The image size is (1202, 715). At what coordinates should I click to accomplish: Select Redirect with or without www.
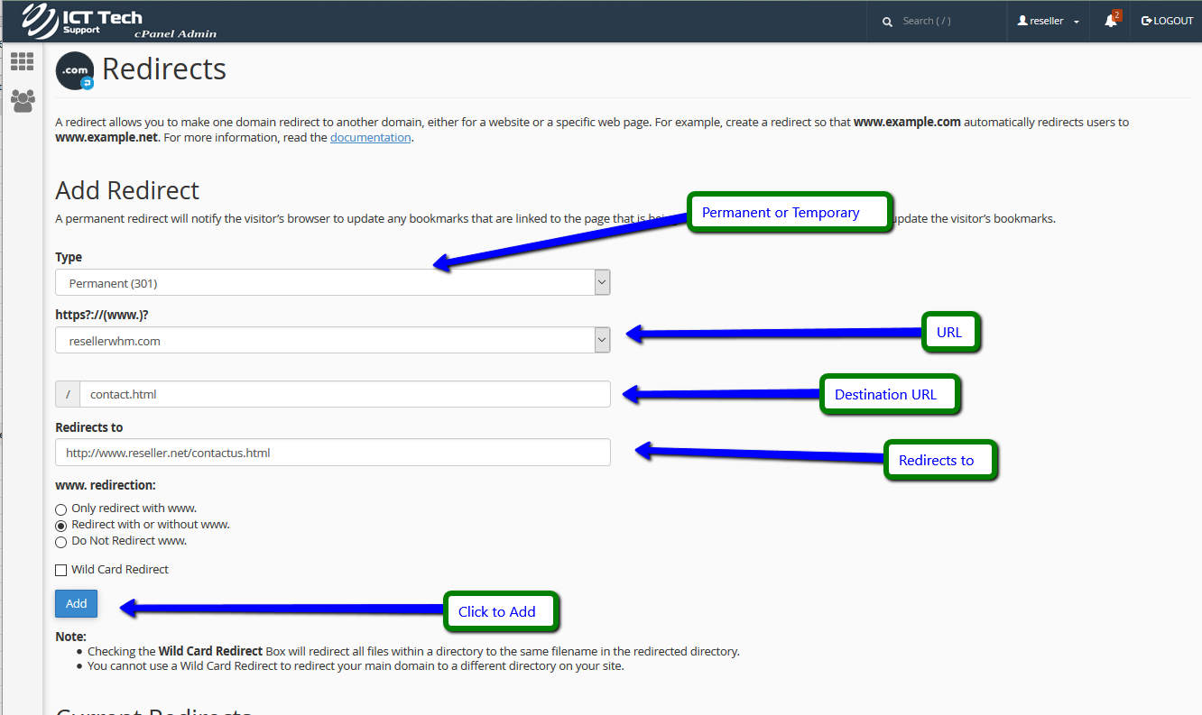(61, 526)
